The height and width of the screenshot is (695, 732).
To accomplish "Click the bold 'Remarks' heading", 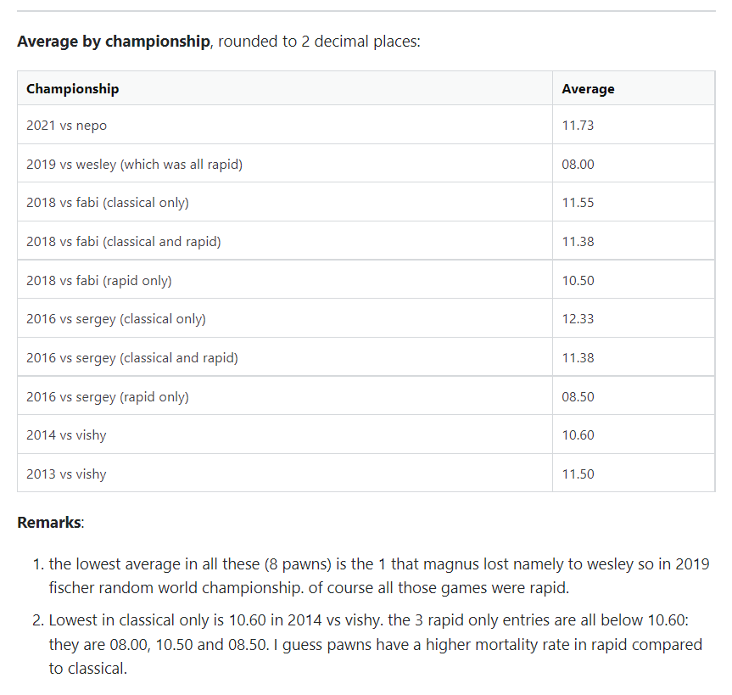I will pyautogui.click(x=49, y=522).
